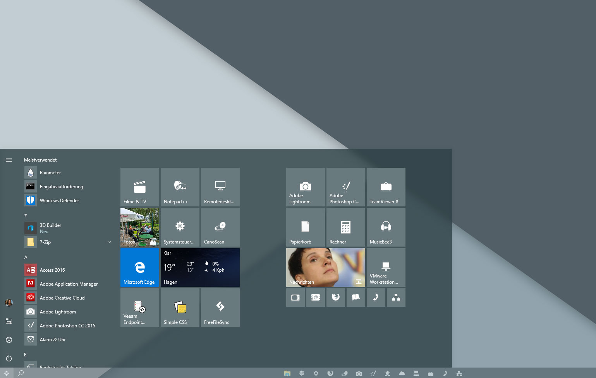
Task: Launch the TeamViewer 8 tile
Action: [x=386, y=187]
